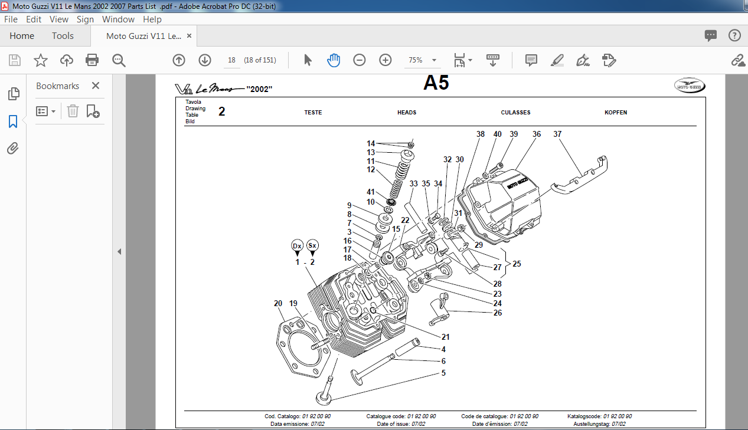Click the share link icon

tap(737, 60)
